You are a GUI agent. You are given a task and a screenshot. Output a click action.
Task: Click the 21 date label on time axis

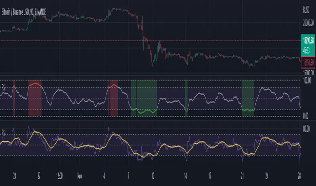242,176
